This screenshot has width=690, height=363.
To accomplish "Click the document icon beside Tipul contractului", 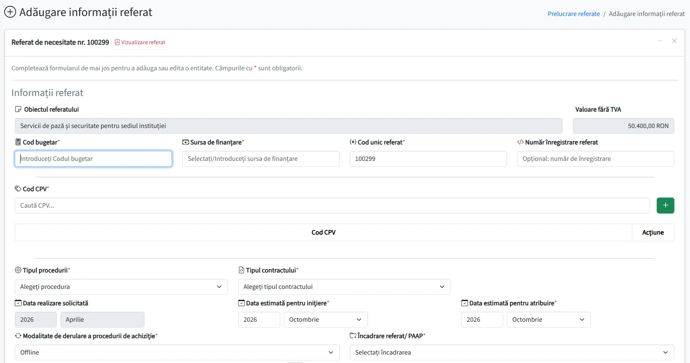I will 241,270.
